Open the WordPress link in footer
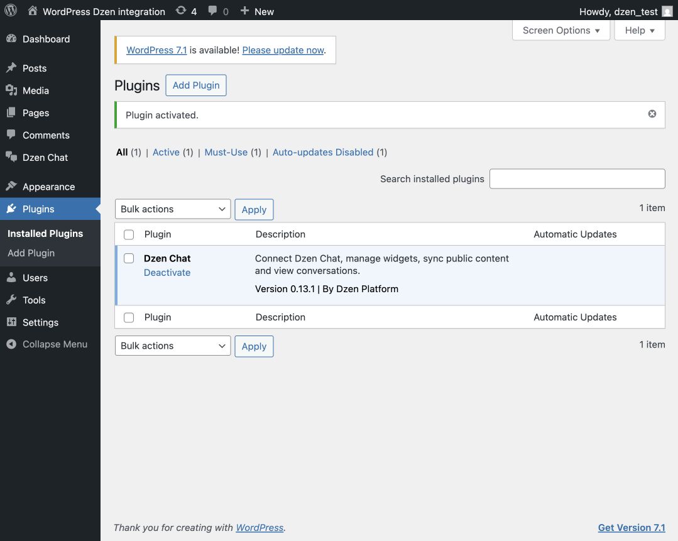 260,528
